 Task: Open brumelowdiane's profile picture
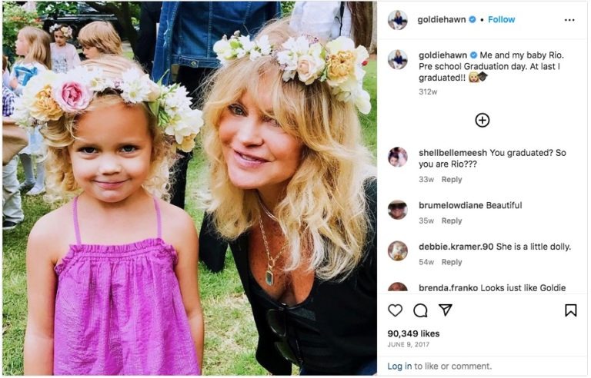click(398, 210)
